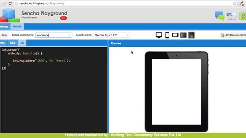Select the desktop monitor preview icon
Image resolution: width=246 pixels, height=138 pixels.
tap(159, 35)
